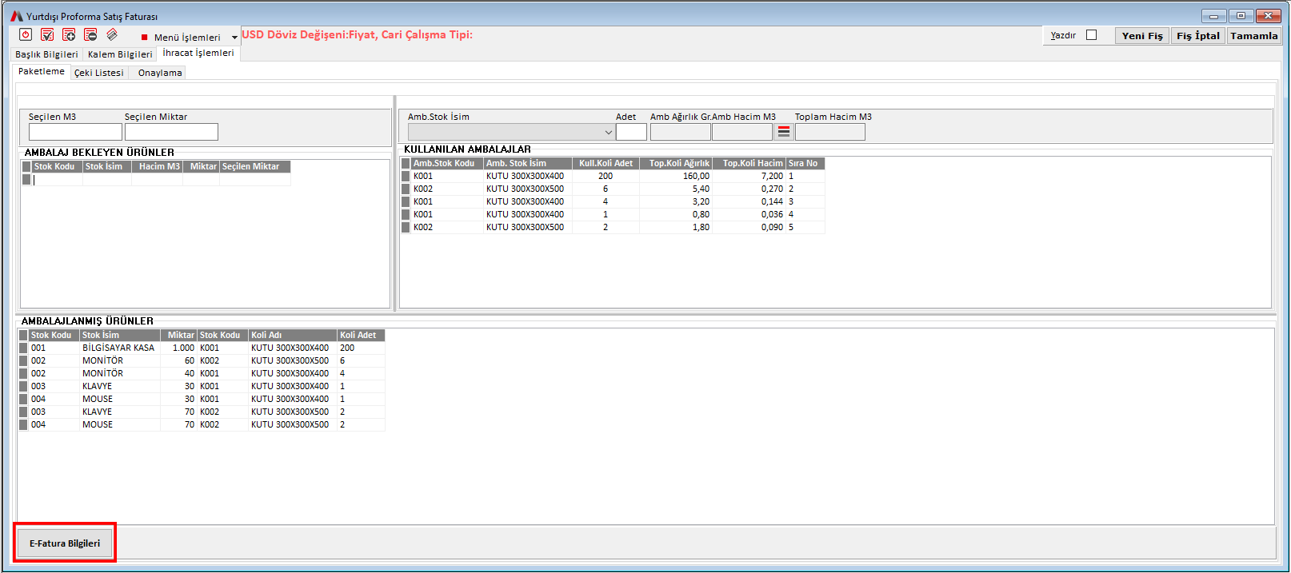This screenshot has height=573, width=1291.
Task: Focus the Seçilen Miktar input field
Action: click(171, 132)
